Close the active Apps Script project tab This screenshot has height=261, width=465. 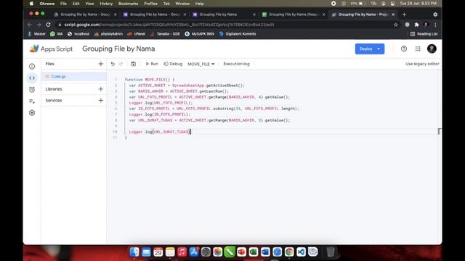click(393, 14)
